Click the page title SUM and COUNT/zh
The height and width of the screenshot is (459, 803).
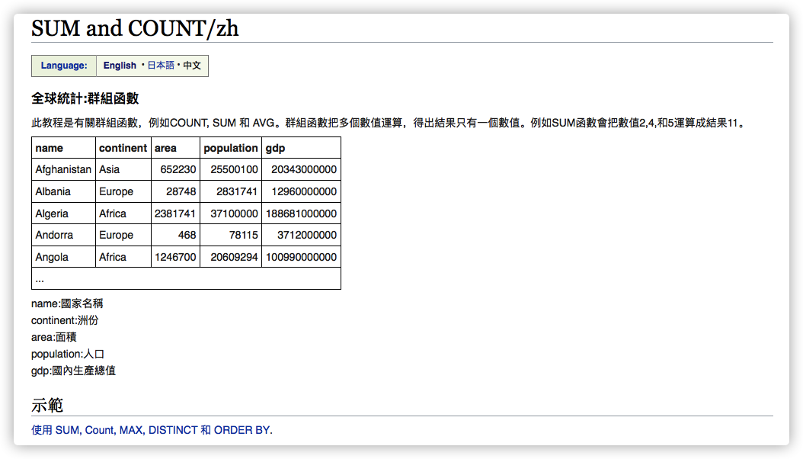(134, 28)
